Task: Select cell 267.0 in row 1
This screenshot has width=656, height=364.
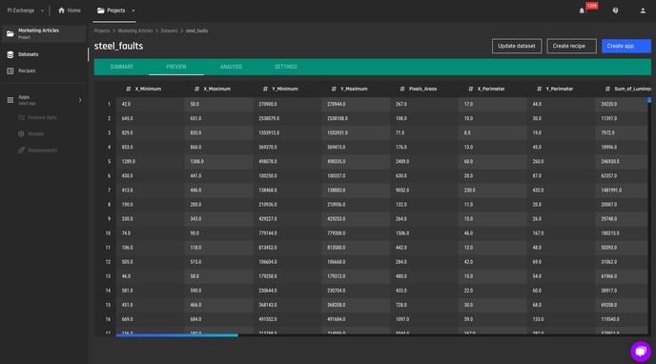Action: (423, 104)
